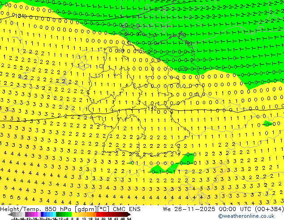Select the yellow swatch in the temperature scale

pos(73,214)
